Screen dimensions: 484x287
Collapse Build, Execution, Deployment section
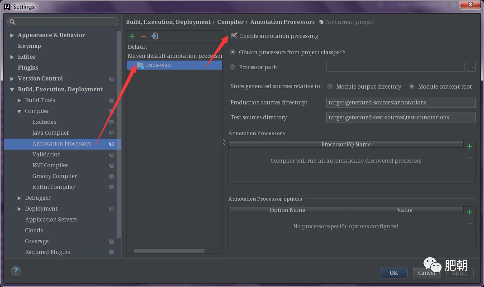pos(12,89)
